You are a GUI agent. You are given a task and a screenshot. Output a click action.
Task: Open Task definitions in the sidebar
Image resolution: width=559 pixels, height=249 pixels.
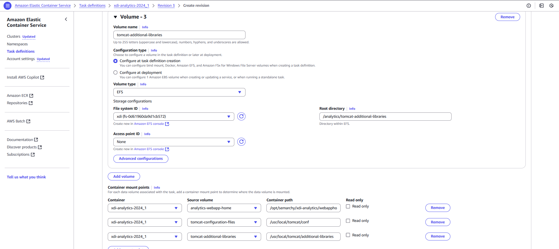21,52
